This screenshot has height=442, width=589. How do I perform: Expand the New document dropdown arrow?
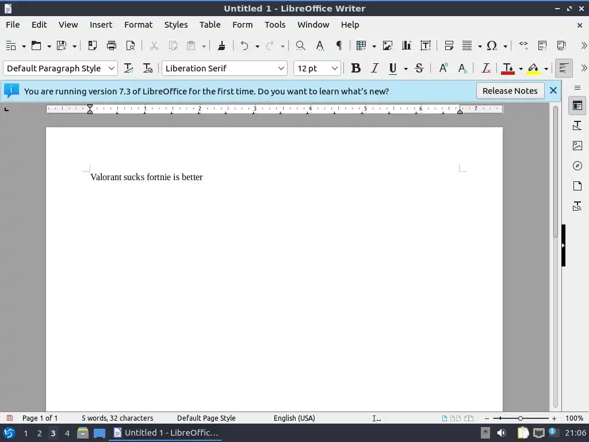[x=24, y=46]
